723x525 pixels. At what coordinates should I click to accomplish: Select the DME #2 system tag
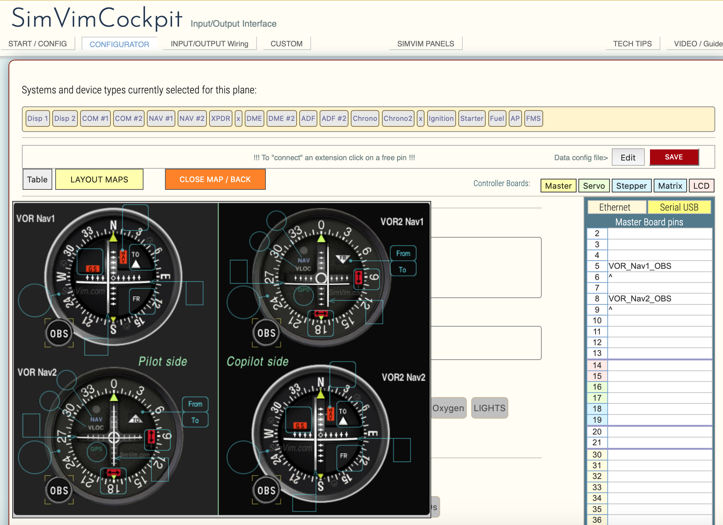coord(281,119)
